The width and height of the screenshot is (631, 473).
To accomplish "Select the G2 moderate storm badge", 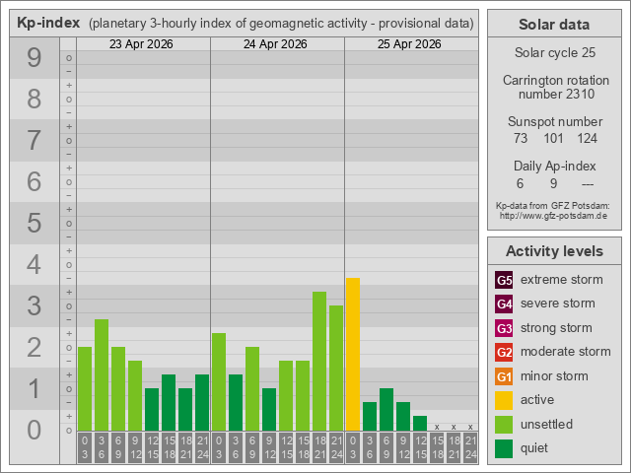I will pyautogui.click(x=504, y=352).
